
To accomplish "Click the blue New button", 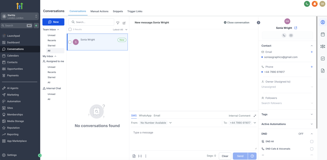I will point(53,22).
